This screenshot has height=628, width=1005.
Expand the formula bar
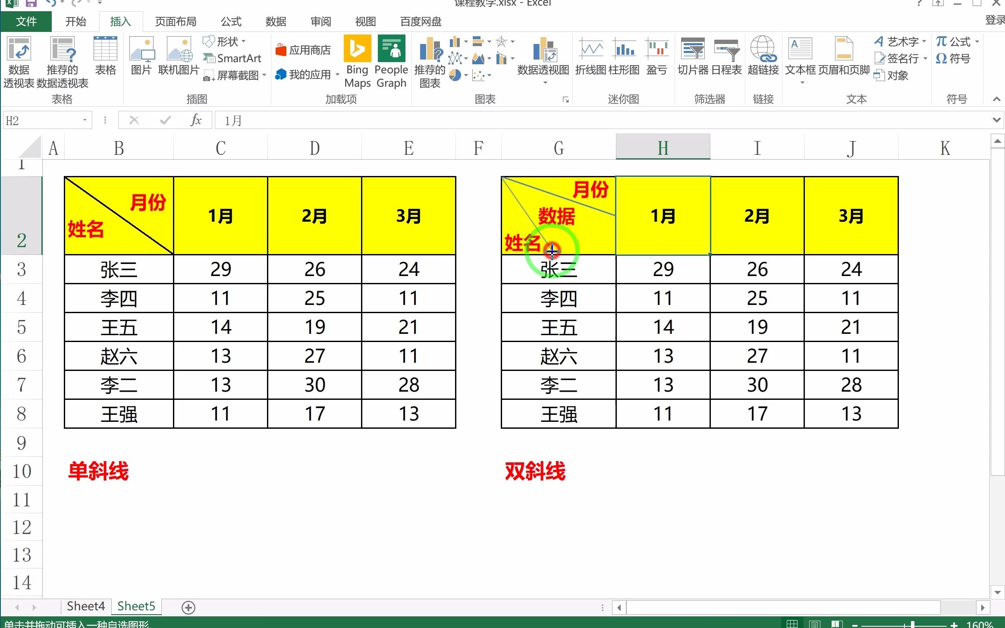click(996, 120)
